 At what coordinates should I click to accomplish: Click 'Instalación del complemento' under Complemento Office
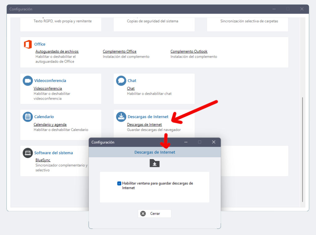click(x=126, y=57)
